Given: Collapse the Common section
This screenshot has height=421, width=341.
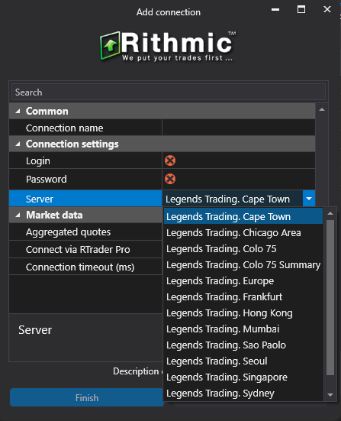Looking at the screenshot, I should click(18, 111).
